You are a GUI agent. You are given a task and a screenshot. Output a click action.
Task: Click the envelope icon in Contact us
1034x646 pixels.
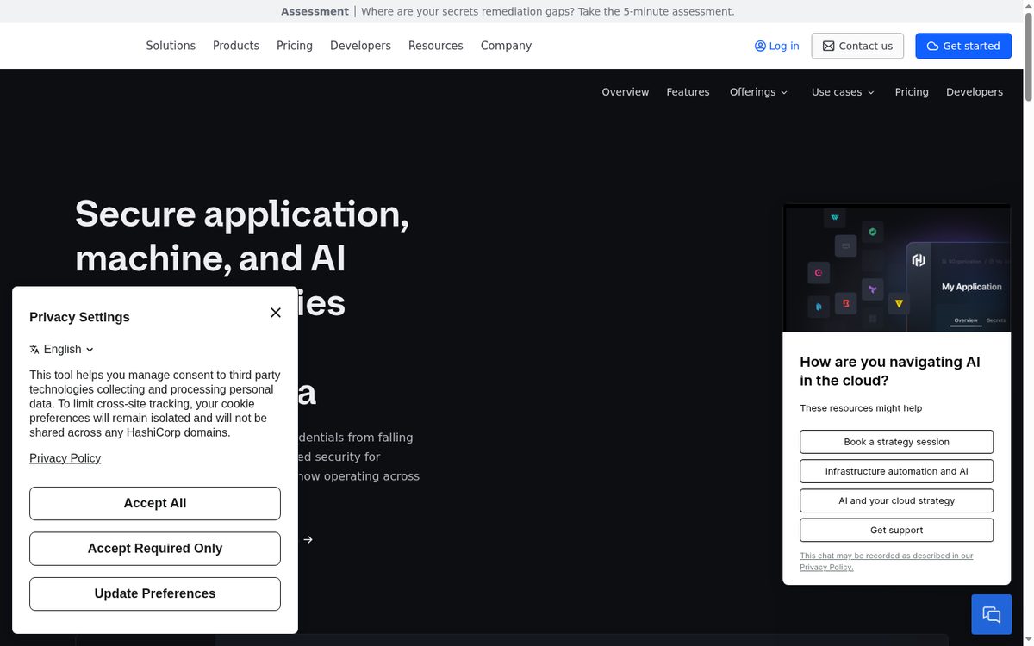pyautogui.click(x=828, y=47)
